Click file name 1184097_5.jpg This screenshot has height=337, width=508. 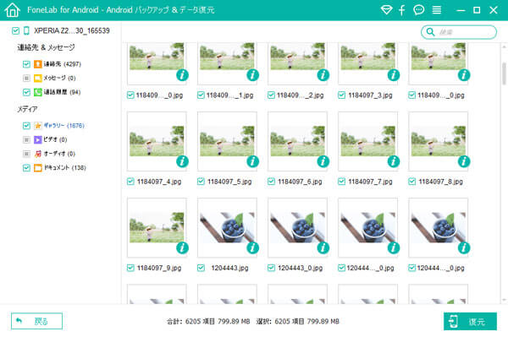point(229,182)
